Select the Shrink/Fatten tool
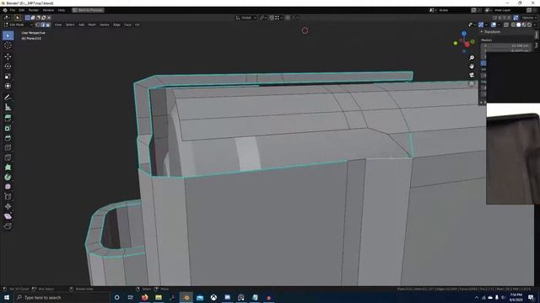 coord(8,206)
